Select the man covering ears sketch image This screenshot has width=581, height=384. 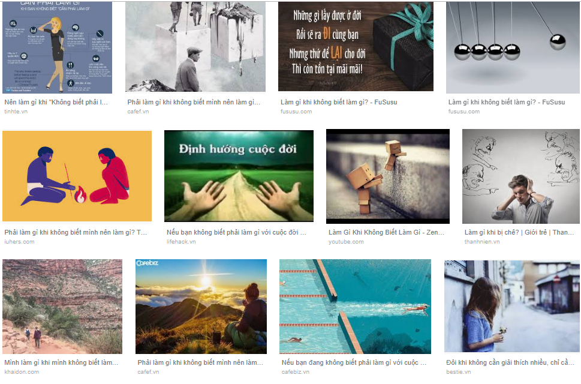pos(521,176)
